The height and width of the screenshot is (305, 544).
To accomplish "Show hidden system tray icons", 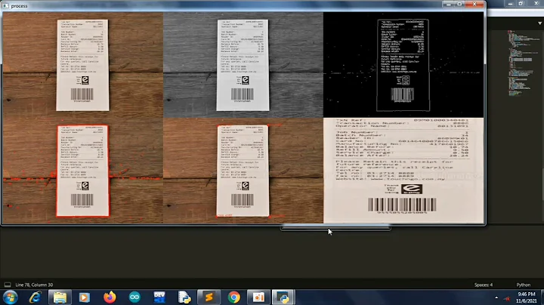I will click(x=496, y=297).
